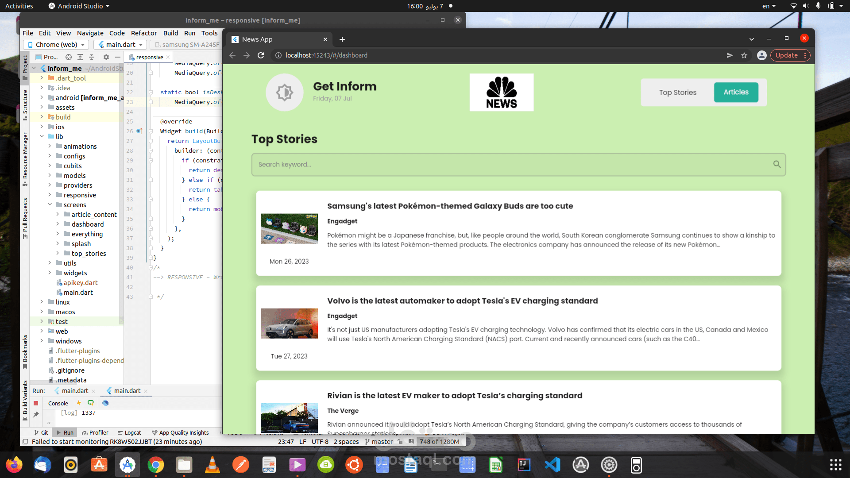Open Dart DevTools icon in console toolbar
This screenshot has width=850, height=478.
105,403
